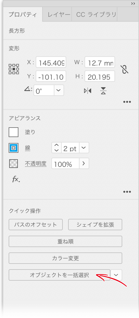139x318 pixels.
Task: Click the stroke weight stepper arrows
Action: coord(57,148)
